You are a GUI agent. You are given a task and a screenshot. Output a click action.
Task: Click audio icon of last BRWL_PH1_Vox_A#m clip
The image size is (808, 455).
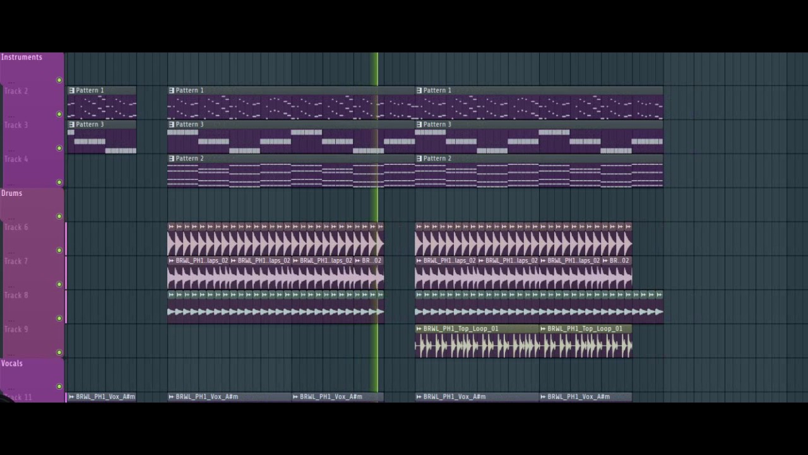(543, 397)
